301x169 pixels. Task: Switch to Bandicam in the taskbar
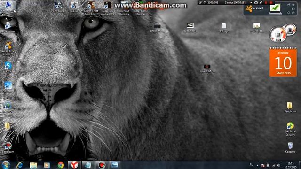pos(102,165)
